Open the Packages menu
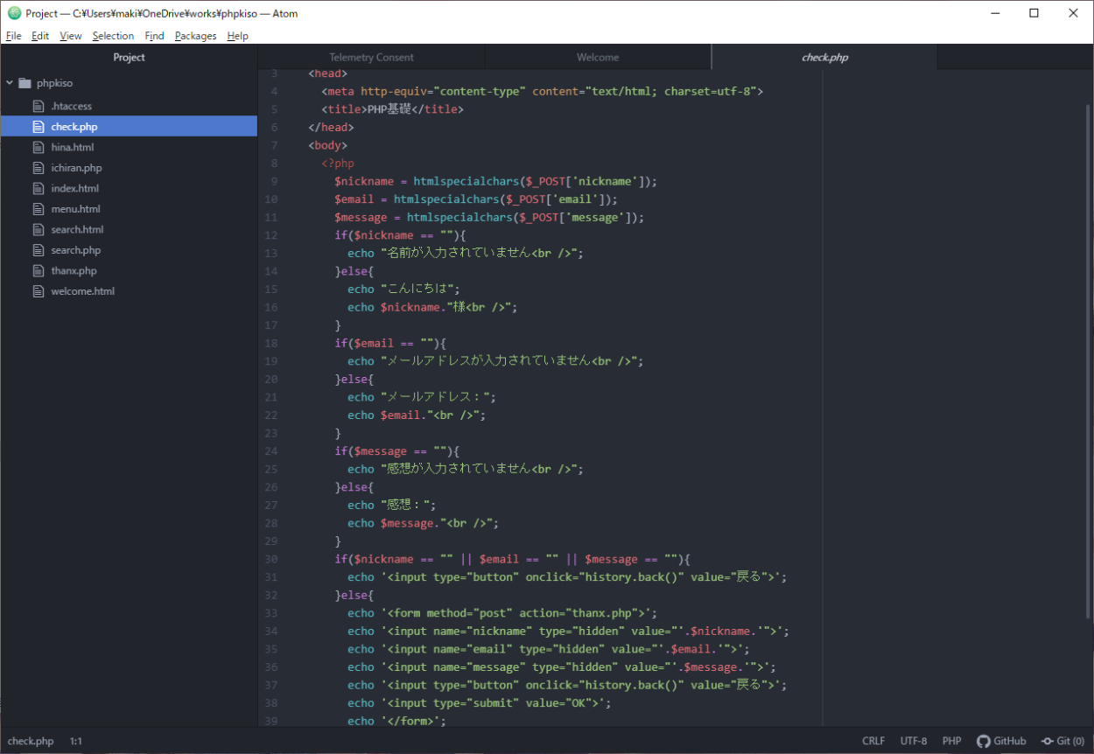Image resolution: width=1094 pixels, height=754 pixels. tap(193, 36)
